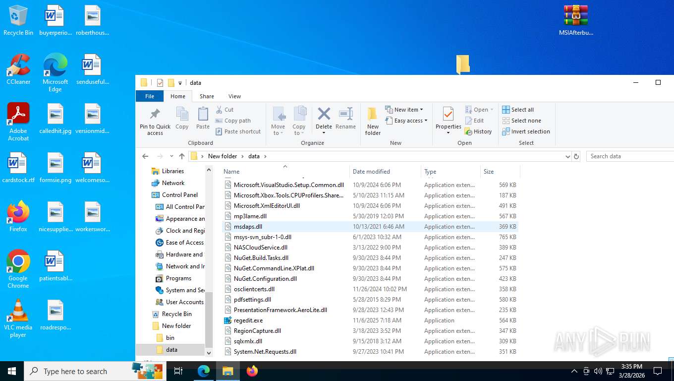Image resolution: width=674 pixels, height=381 pixels.
Task: Click Select all in ribbon
Action: tap(518, 110)
